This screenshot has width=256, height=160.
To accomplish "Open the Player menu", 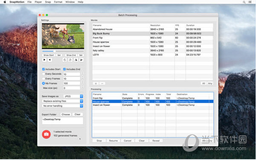I will [38, 2].
